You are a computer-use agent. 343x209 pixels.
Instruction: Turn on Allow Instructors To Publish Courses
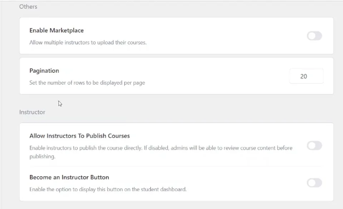(314, 146)
